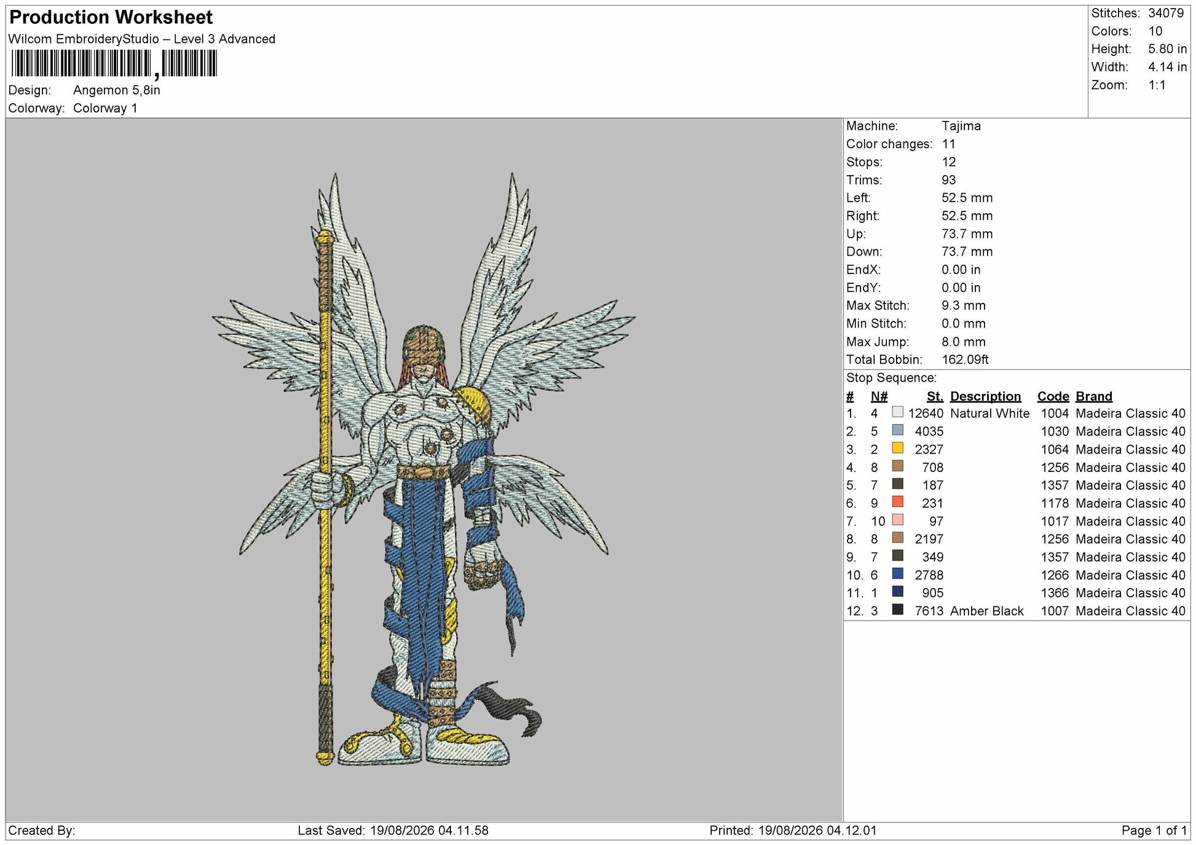Image resolution: width=1196 pixels, height=845 pixels.
Task: Select thread code "1064"
Action: tap(1055, 449)
